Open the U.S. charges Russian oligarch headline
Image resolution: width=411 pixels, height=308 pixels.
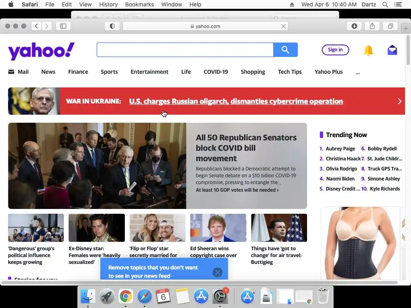[236, 101]
